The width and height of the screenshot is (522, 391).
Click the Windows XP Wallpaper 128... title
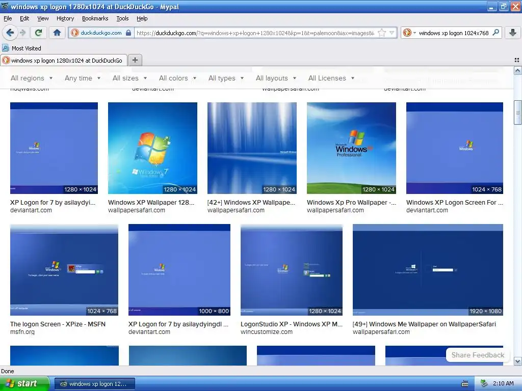click(x=151, y=202)
